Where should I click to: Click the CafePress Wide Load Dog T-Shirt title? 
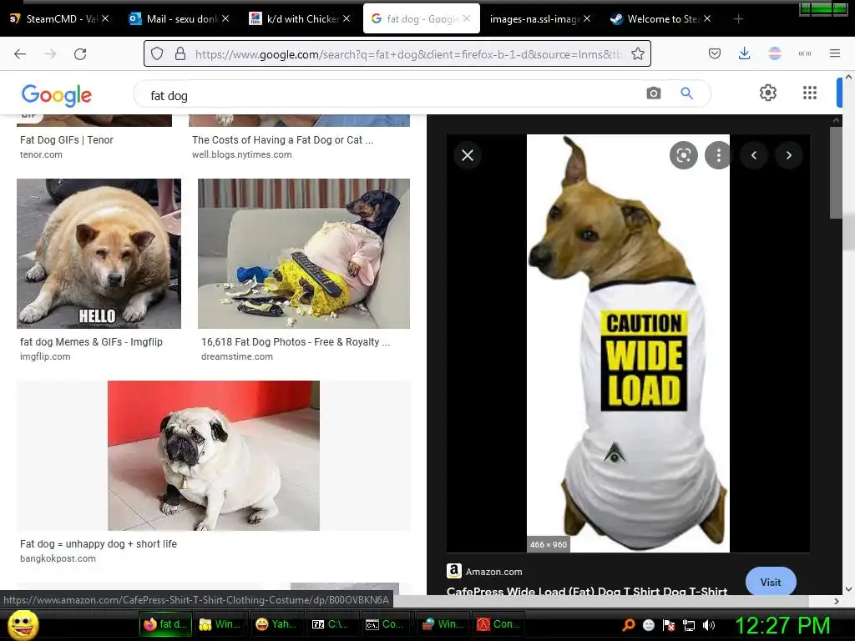click(587, 591)
